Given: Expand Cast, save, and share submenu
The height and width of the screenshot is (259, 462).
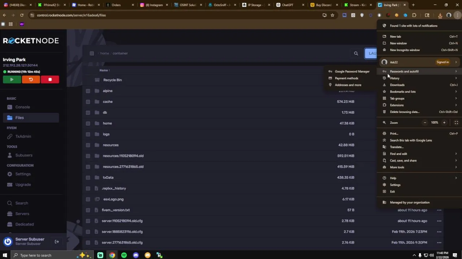Looking at the screenshot, I should [x=419, y=160].
